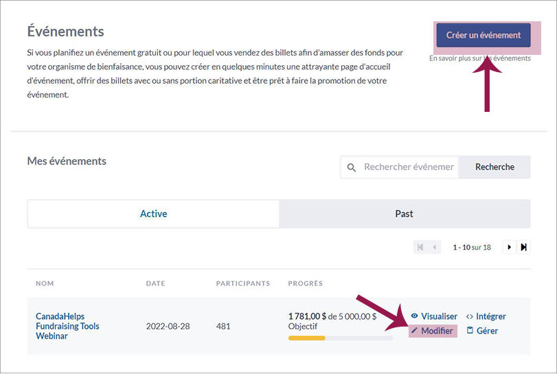The height and width of the screenshot is (374, 557).
Task: Click the Modifier pencil icon
Action: click(414, 331)
